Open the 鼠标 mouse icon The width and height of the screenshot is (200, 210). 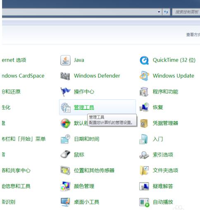click(65, 154)
